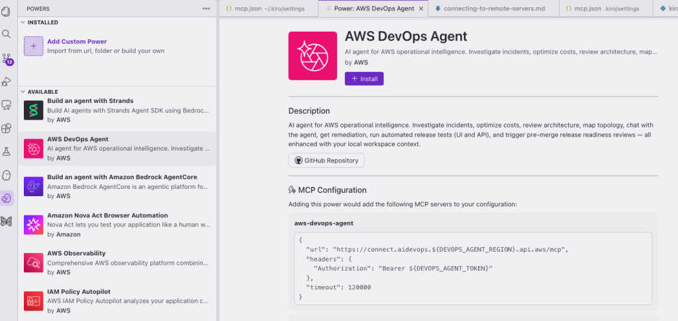
Task: Select Build an agent with Amazon Bedrock AgentCore
Action: tap(122, 177)
